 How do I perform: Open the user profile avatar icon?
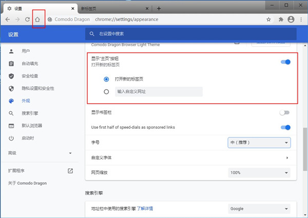(291, 19)
